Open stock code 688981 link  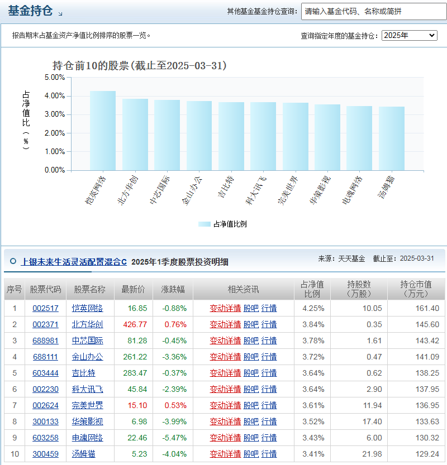[45, 341]
